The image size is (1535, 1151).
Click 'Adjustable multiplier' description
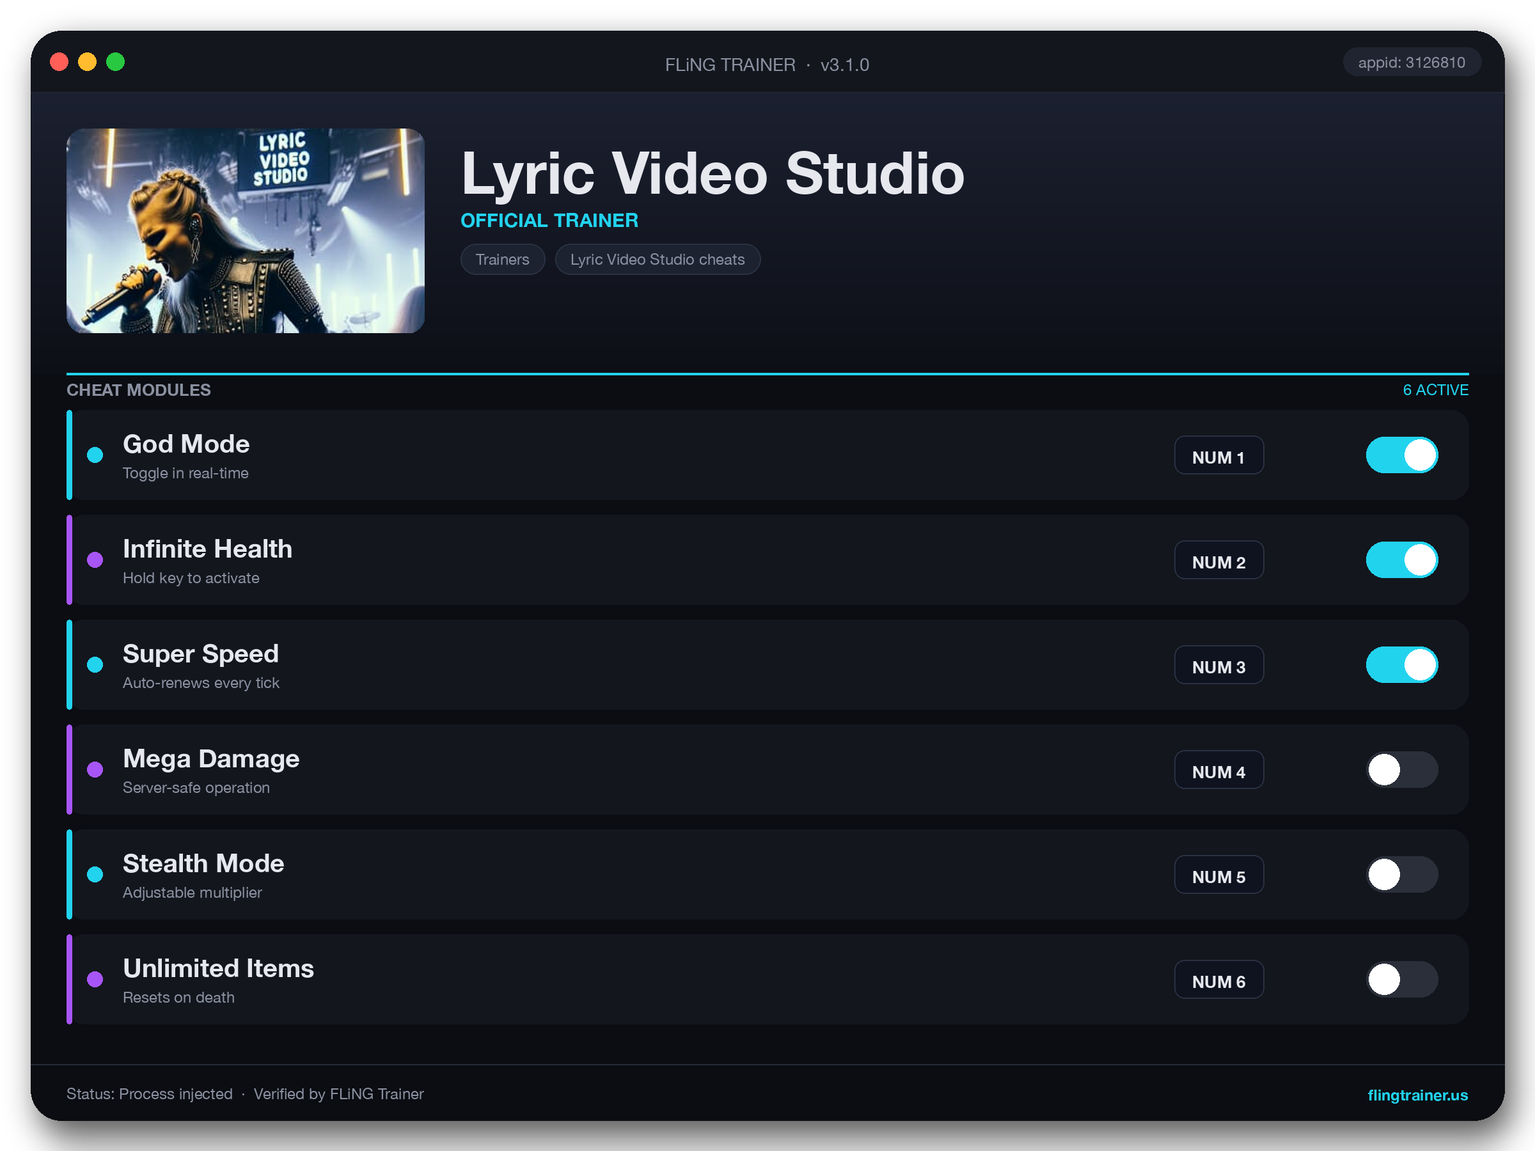pos(193,892)
